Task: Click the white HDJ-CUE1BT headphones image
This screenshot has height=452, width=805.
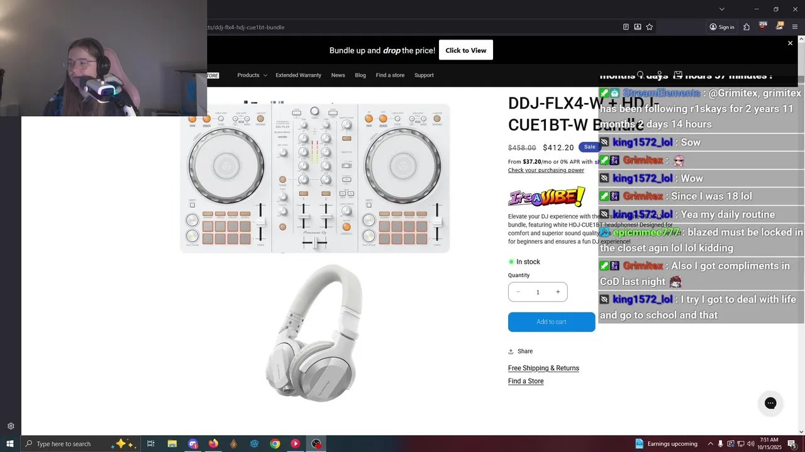Action: pyautogui.click(x=315, y=333)
